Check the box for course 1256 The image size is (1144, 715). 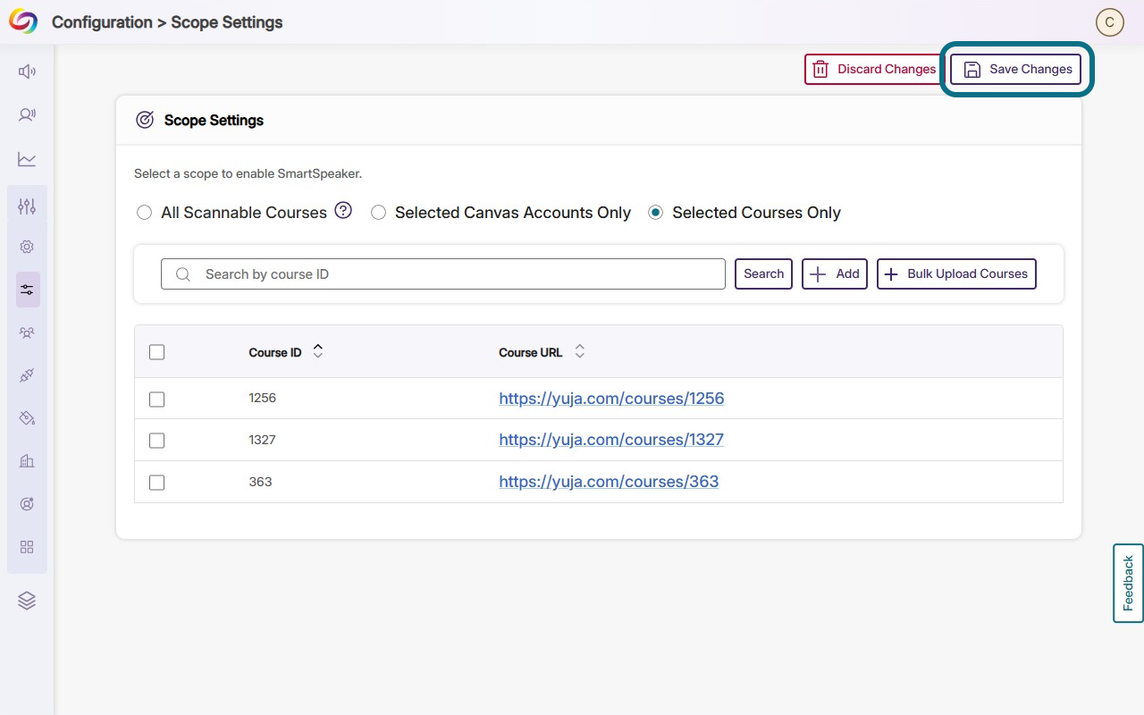pos(156,399)
